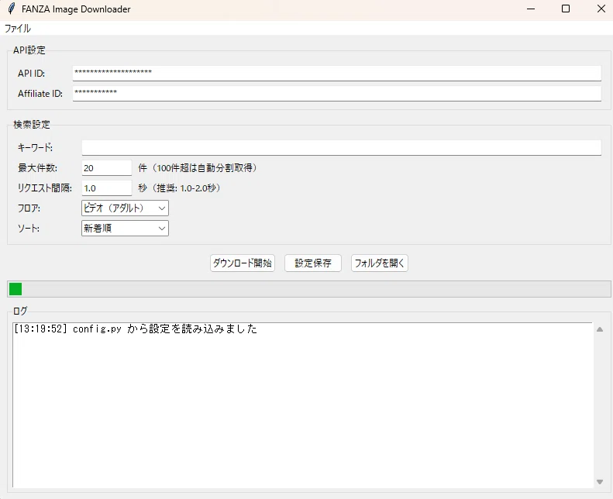Click the リクエスト間隔 field showing 1.0

(x=106, y=188)
